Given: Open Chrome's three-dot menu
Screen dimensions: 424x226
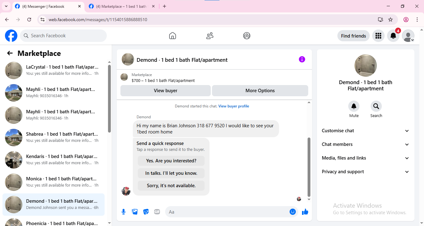Looking at the screenshot, I should (417, 20).
